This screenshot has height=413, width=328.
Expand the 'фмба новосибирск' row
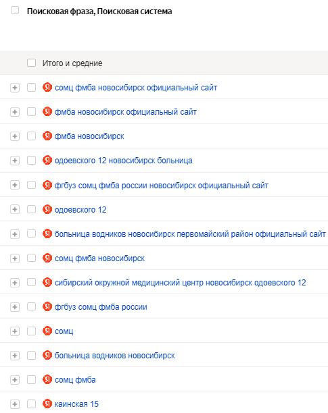(x=15, y=136)
